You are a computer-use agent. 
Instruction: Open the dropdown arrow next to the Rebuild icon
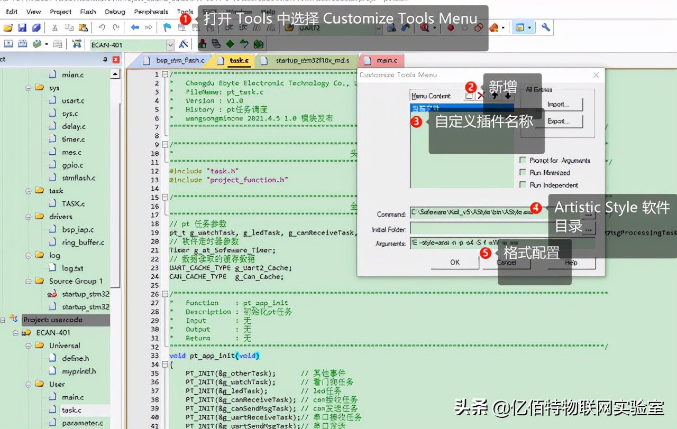click(47, 44)
